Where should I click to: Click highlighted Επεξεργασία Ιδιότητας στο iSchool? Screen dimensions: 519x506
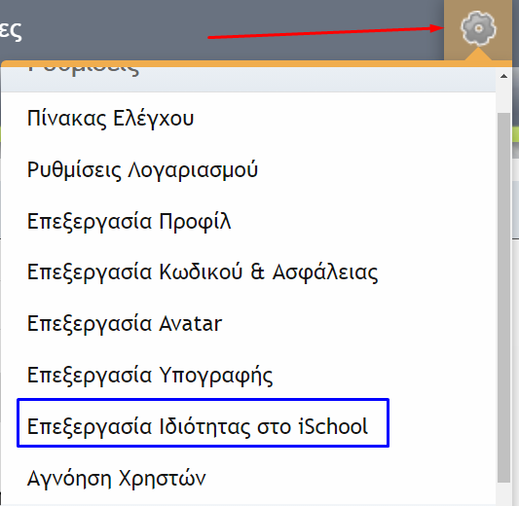203,423
